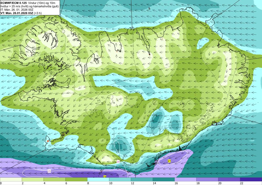Click the orange marker on the small southwest island
Screen dimensions: 262x185
click(x=48, y=141)
